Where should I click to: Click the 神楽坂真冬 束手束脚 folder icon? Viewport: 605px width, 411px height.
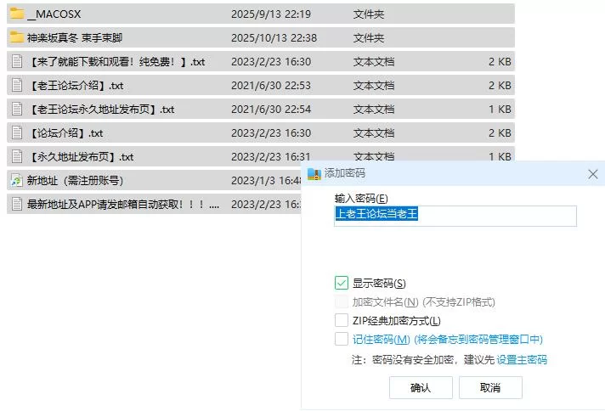17,37
